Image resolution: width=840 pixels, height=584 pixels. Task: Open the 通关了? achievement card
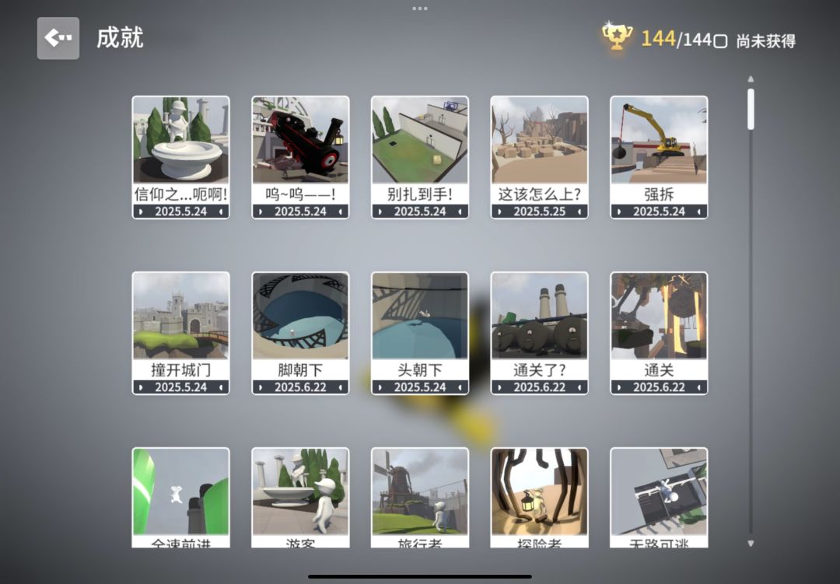coord(540,333)
